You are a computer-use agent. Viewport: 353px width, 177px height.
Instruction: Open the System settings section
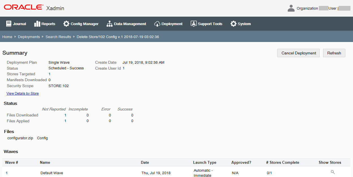coord(233,24)
